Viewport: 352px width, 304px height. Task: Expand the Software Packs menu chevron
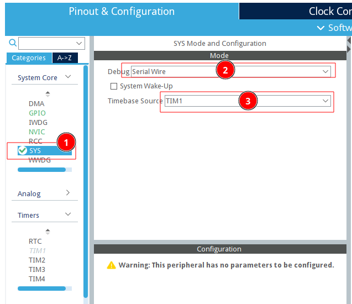[x=321, y=28]
